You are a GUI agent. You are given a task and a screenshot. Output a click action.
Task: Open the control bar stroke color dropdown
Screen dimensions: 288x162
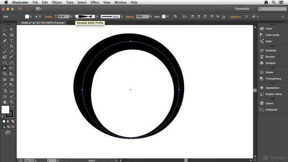pos(40,17)
